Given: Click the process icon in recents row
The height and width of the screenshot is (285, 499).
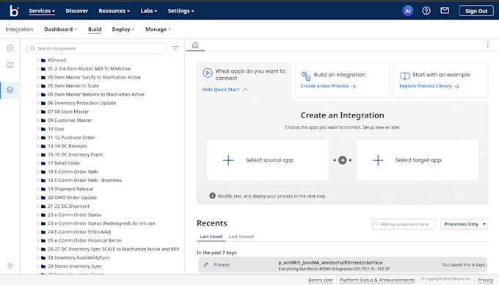Looking at the screenshot, I should point(206,264).
